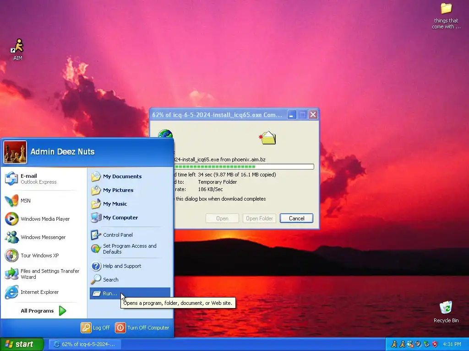
Task: Click the chess user account picture
Action: coord(15,152)
